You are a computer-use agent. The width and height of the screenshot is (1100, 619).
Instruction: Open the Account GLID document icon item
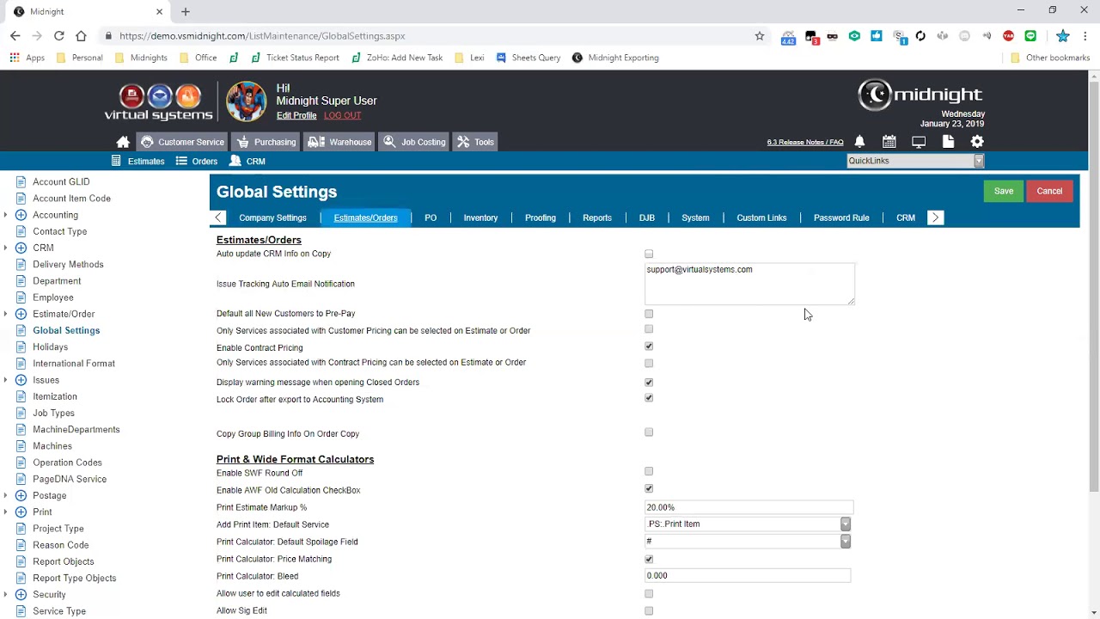(x=21, y=182)
